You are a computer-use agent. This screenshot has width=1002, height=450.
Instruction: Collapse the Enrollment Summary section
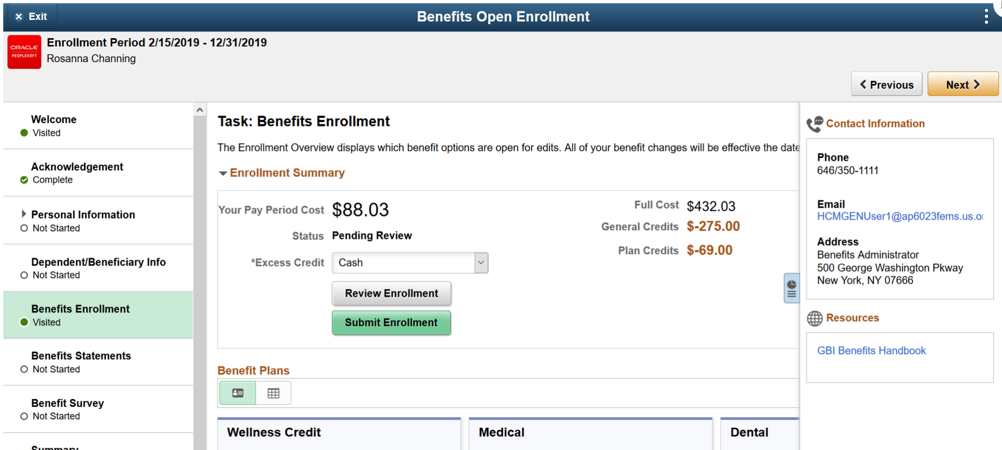click(223, 173)
